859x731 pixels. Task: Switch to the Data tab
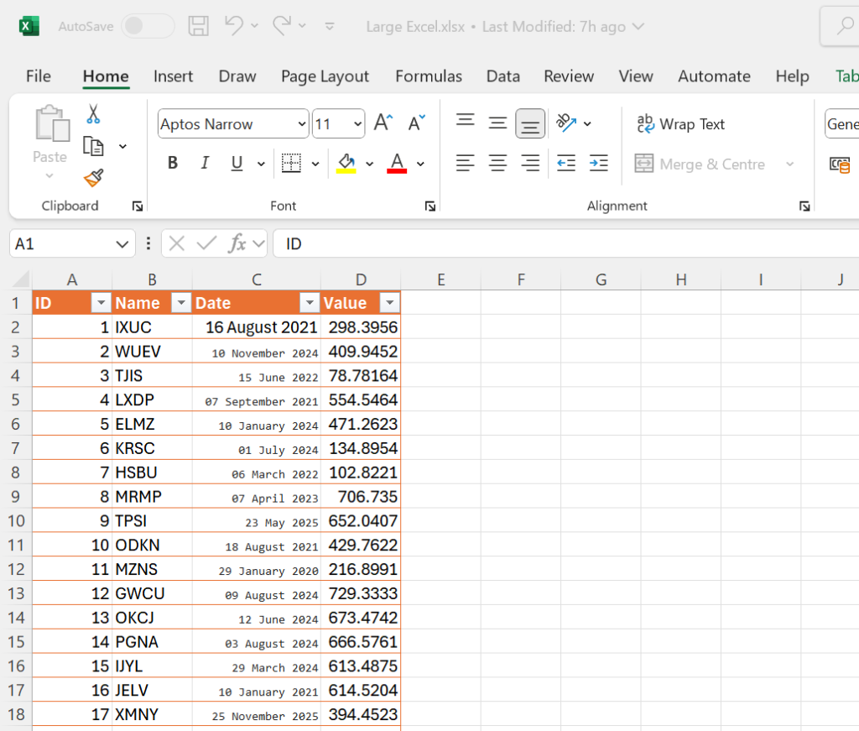pos(503,76)
